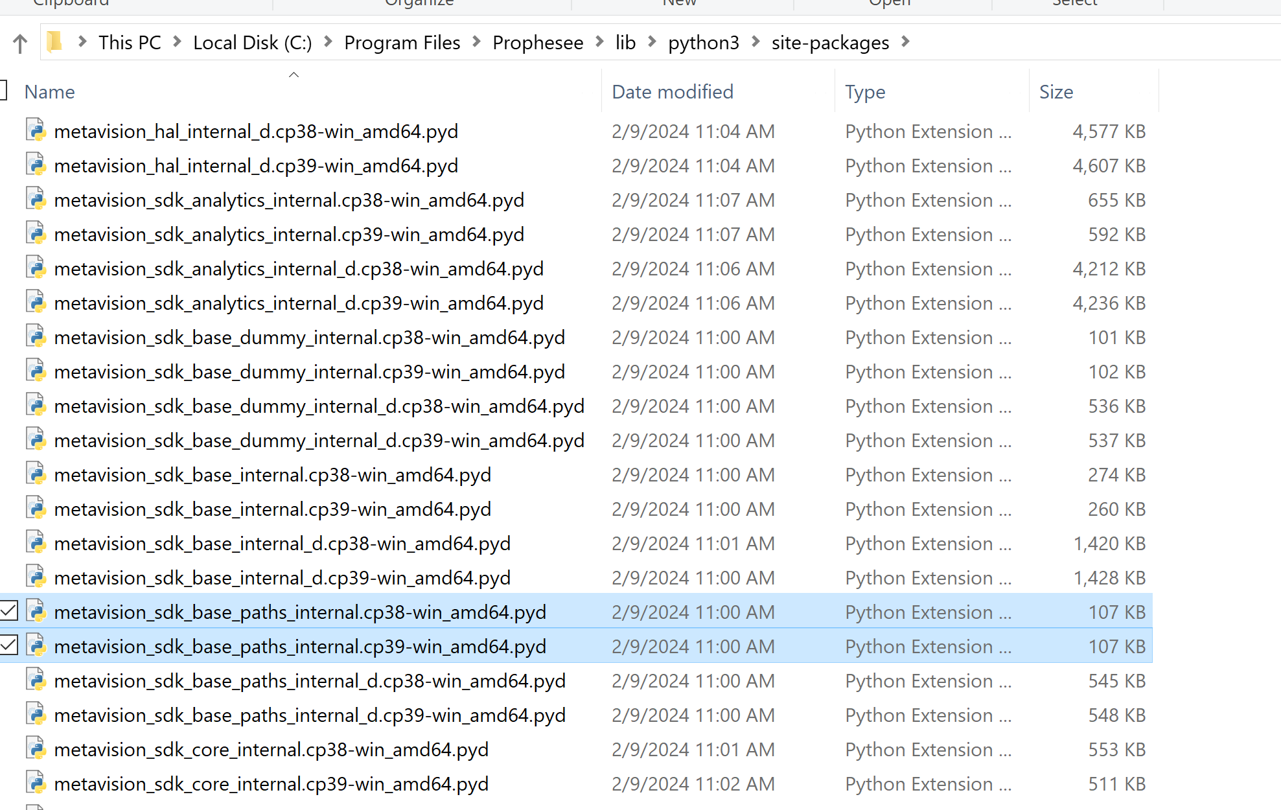Click icon of metavision_hal_internal_d.cp38-win_amd64.pyd
The image size is (1281, 810).
(x=36, y=130)
